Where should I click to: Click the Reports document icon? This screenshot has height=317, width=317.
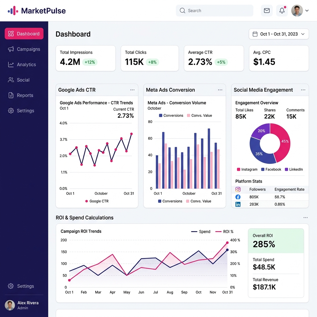(x=11, y=95)
